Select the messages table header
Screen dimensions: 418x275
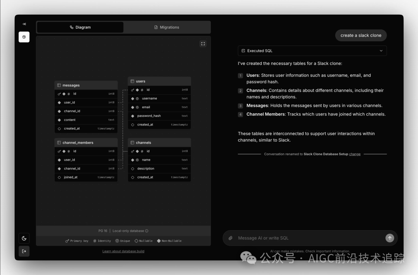86,85
